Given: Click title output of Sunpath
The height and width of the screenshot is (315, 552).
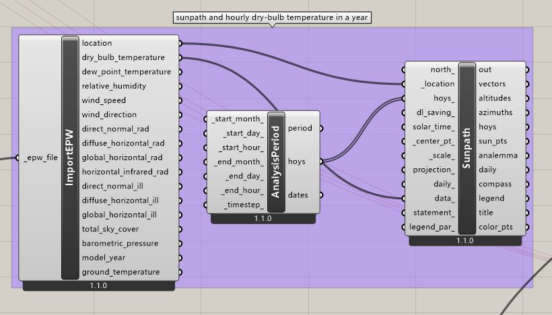Looking at the screenshot, I should tap(486, 213).
